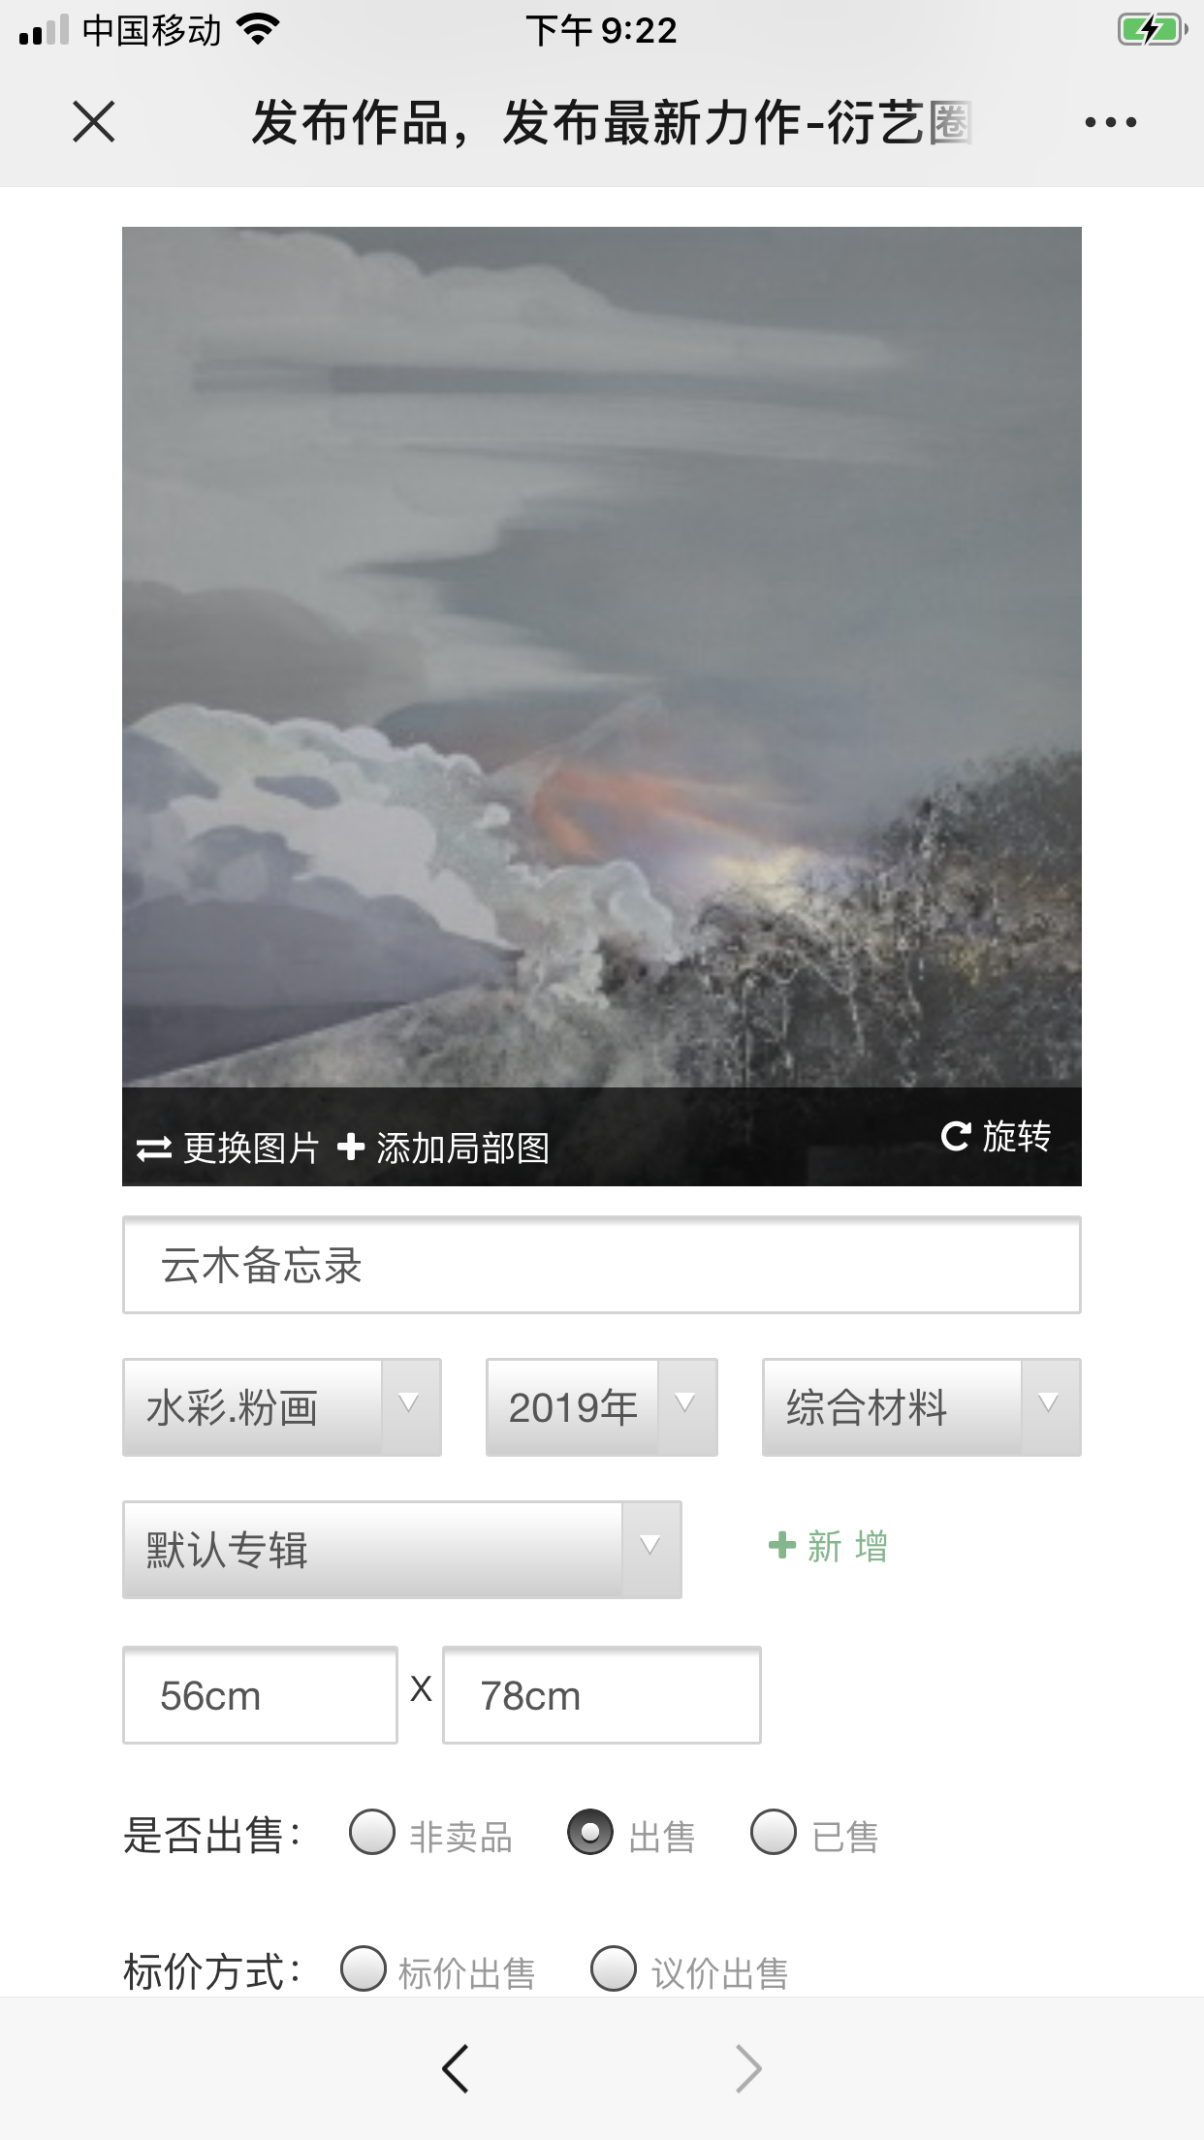
Task: Rotate the artwork with 旋转 icon
Action: [x=956, y=1136]
